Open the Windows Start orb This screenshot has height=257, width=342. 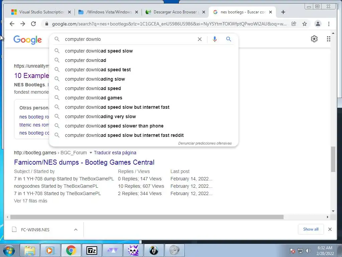tap(9, 250)
